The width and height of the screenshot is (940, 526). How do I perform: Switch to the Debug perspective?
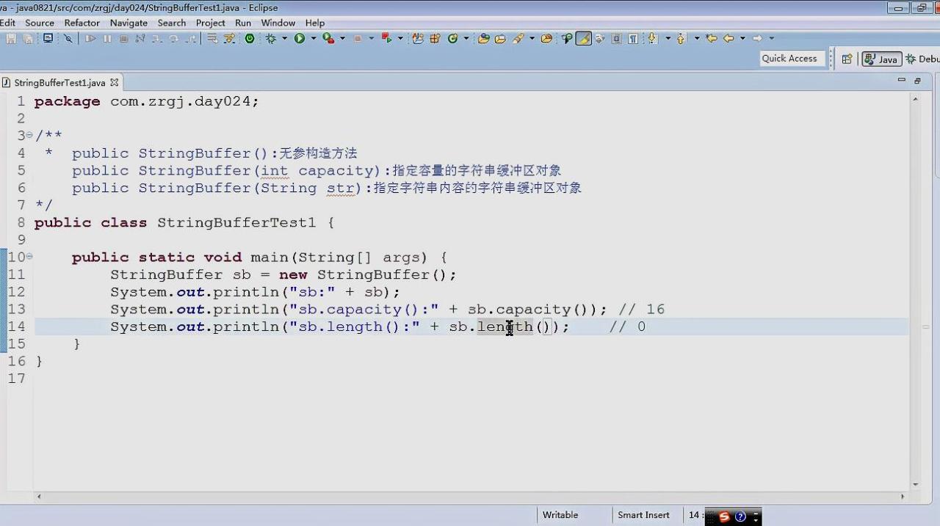click(922, 59)
